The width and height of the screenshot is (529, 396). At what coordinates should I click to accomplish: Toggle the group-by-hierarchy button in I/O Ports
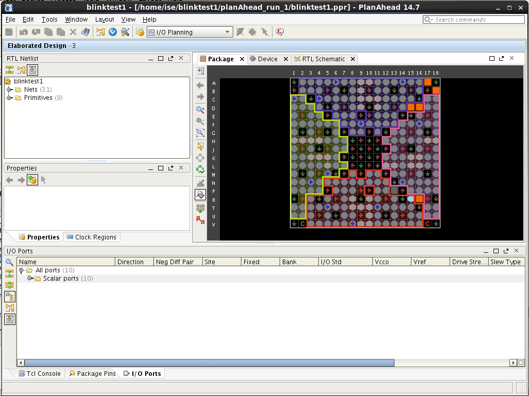point(10,297)
